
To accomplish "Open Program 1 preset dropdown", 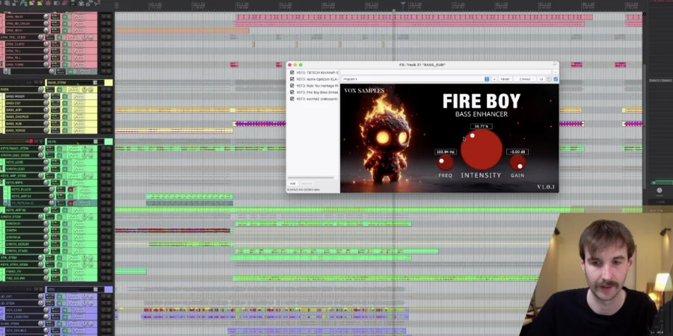I will [x=417, y=79].
